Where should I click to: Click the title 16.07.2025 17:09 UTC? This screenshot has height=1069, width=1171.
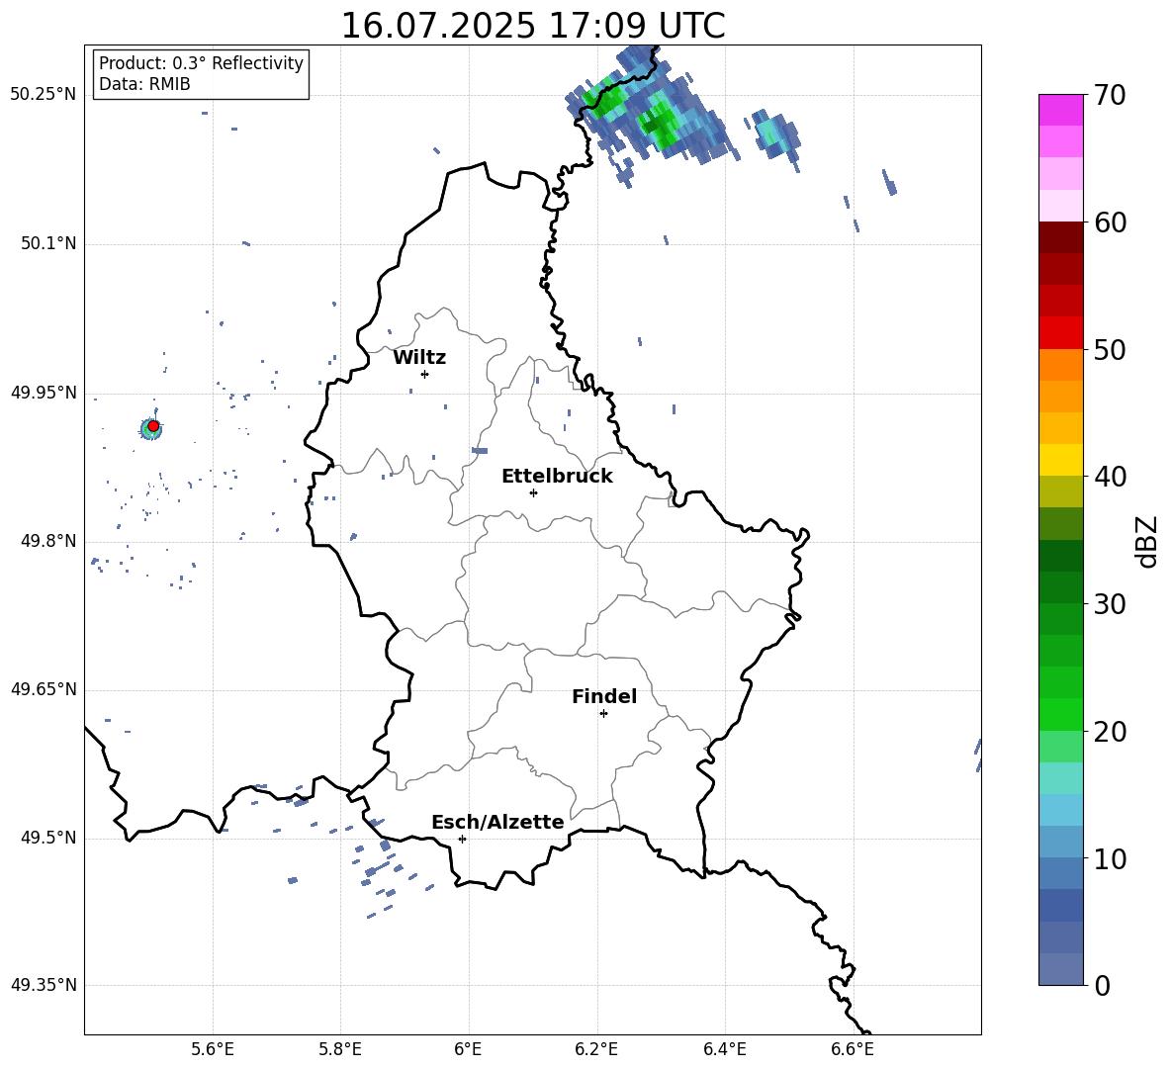[533, 26]
